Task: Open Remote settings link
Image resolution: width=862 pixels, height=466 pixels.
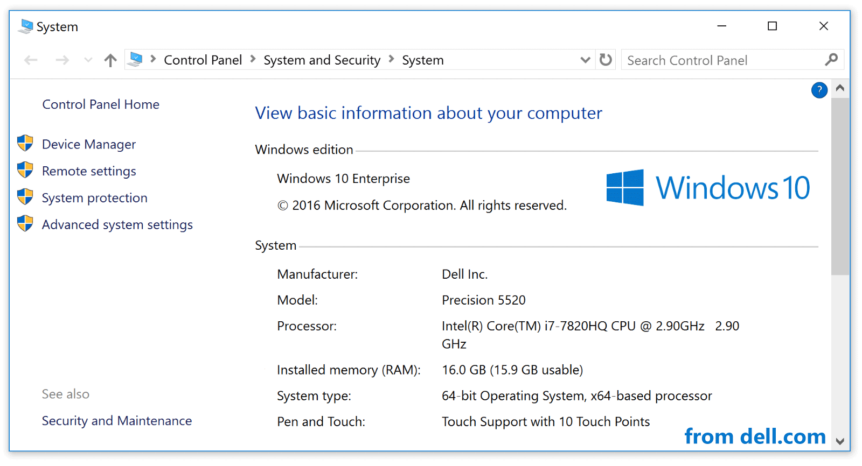Action: (89, 171)
